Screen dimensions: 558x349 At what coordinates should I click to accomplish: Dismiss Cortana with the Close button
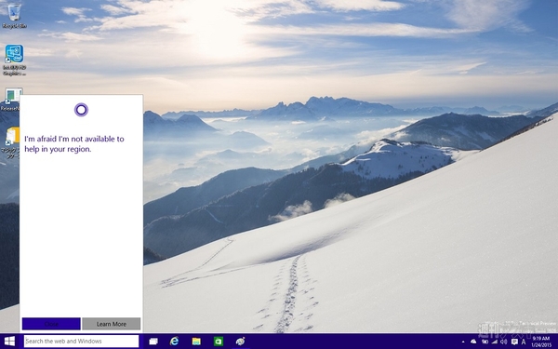coord(51,324)
